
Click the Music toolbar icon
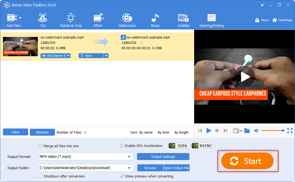coord(155,20)
